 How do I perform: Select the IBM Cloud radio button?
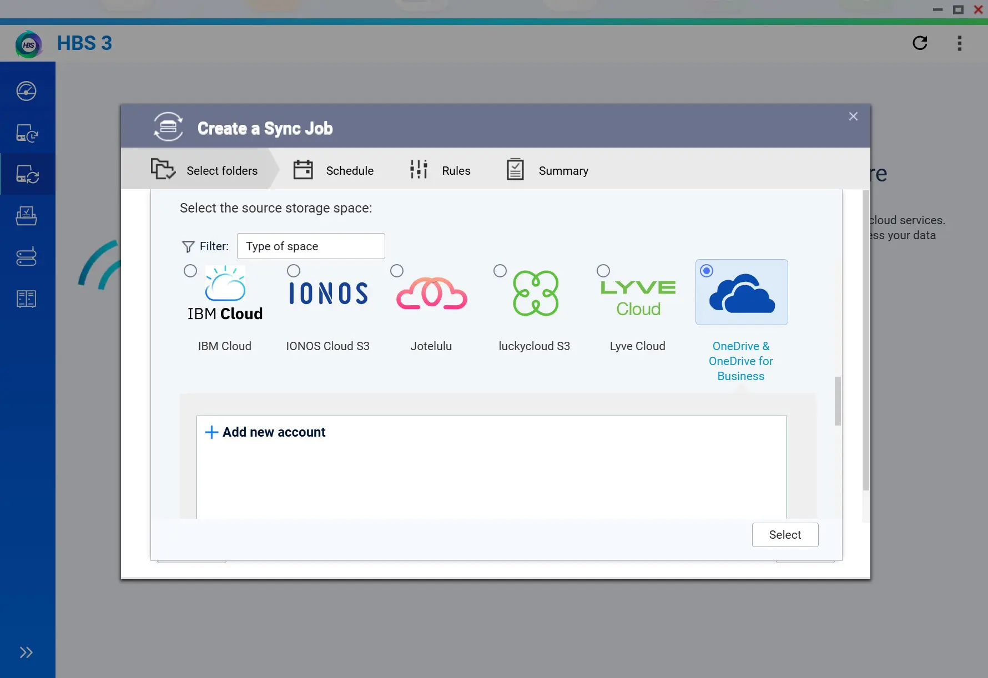[190, 271]
